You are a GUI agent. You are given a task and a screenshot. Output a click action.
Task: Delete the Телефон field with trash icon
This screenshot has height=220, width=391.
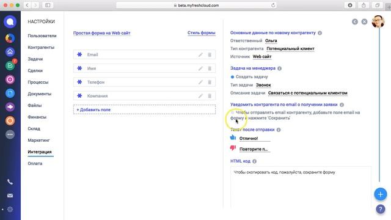210,82
